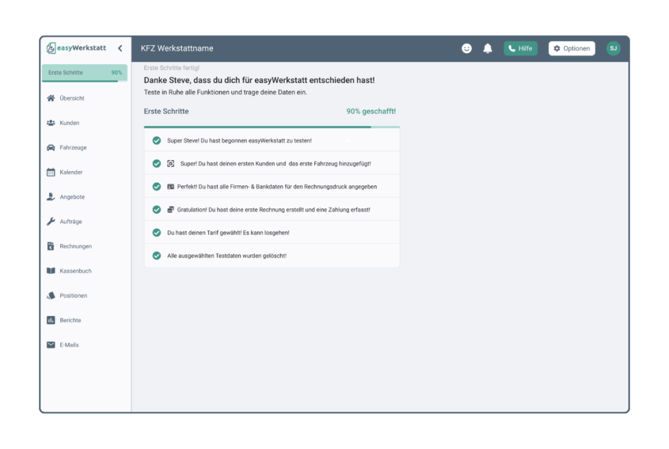Collapse the sidebar with the chevron arrow

(120, 48)
